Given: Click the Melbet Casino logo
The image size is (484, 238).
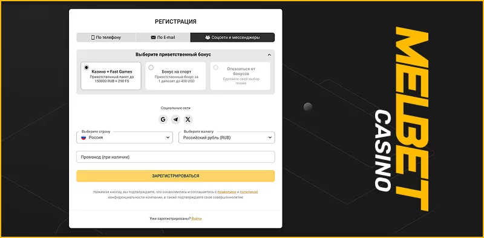Looking at the screenshot, I should click(402, 119).
